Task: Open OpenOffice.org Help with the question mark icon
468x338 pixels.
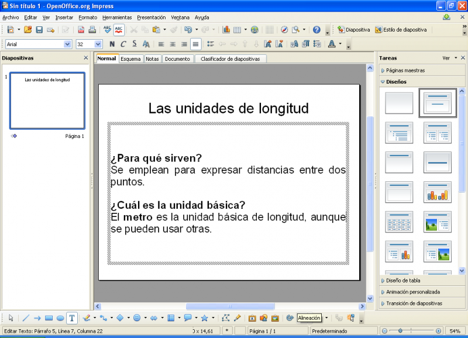Action: pyautogui.click(x=316, y=30)
